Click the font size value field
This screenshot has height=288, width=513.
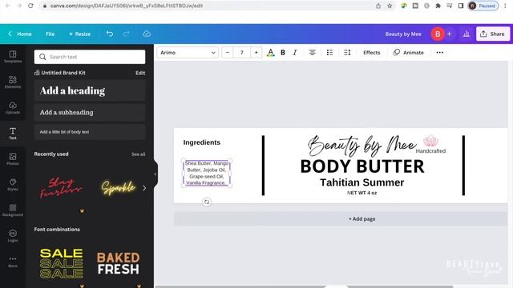242,53
